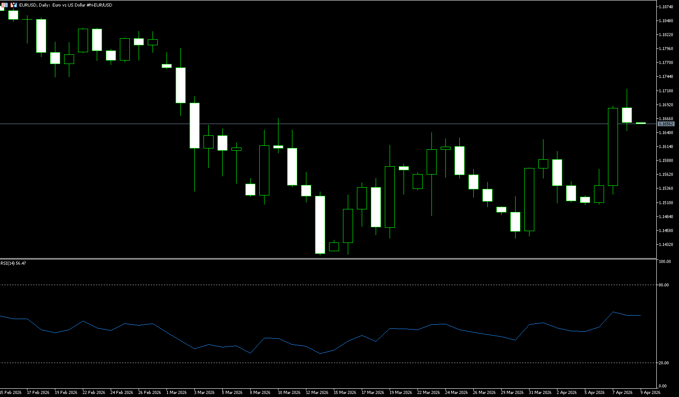Click the 0.00 label on RSI scale
The height and width of the screenshot is (397, 679).
pos(662,386)
